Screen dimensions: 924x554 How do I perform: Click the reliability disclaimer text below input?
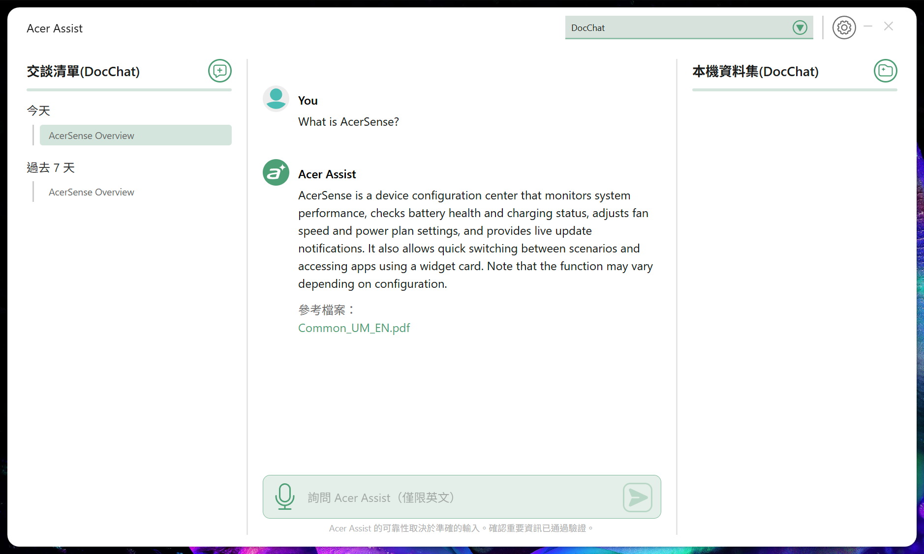(462, 528)
